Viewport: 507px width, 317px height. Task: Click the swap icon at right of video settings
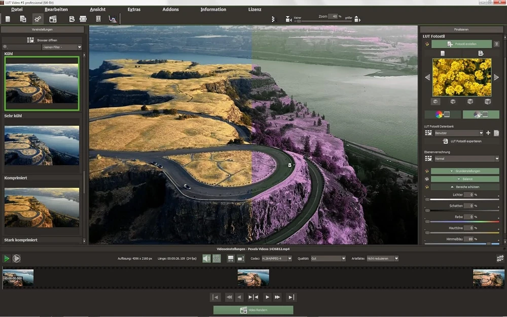point(500,258)
